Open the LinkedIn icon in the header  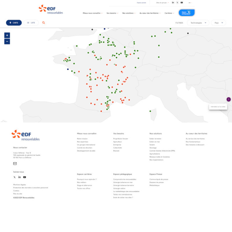click(173, 3)
